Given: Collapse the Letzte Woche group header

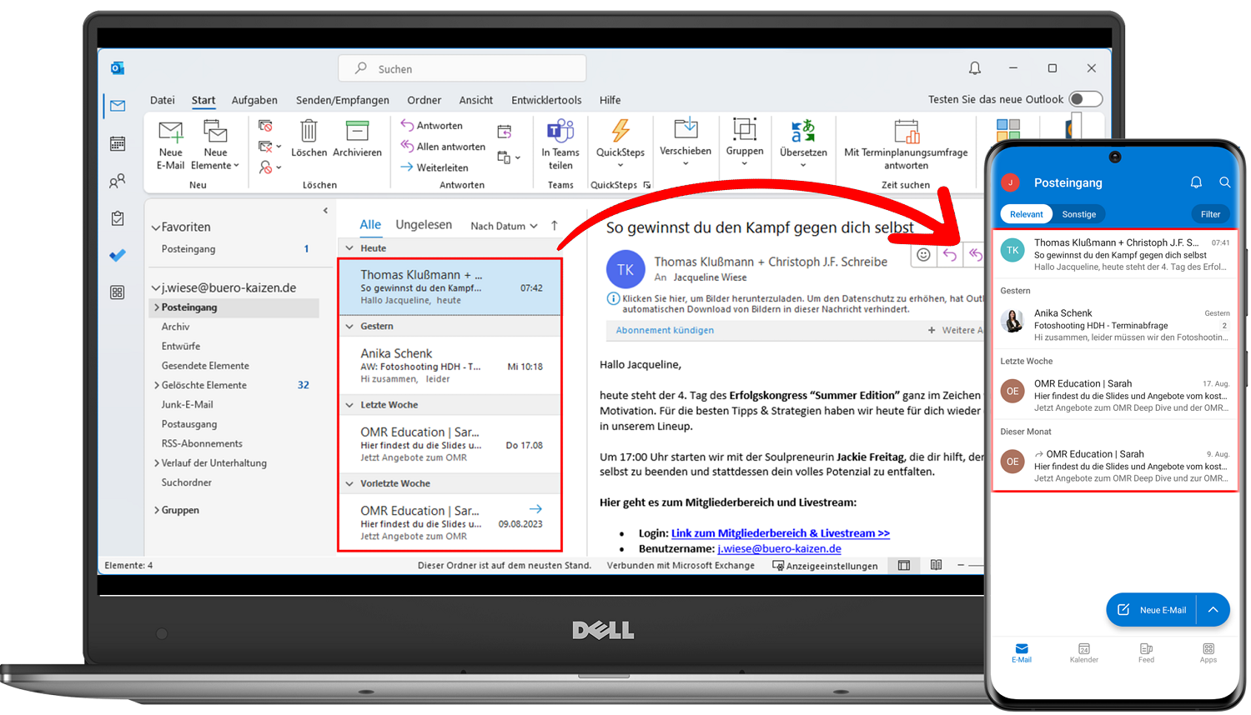Looking at the screenshot, I should (x=349, y=405).
